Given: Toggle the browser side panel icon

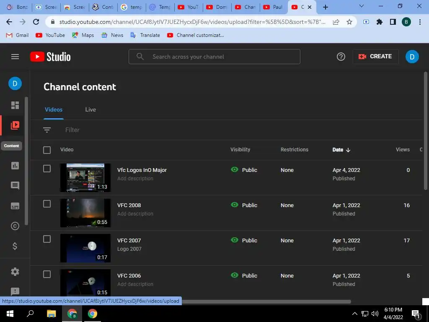Looking at the screenshot, I should (393, 22).
